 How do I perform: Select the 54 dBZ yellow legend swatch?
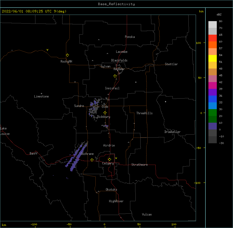212,58
